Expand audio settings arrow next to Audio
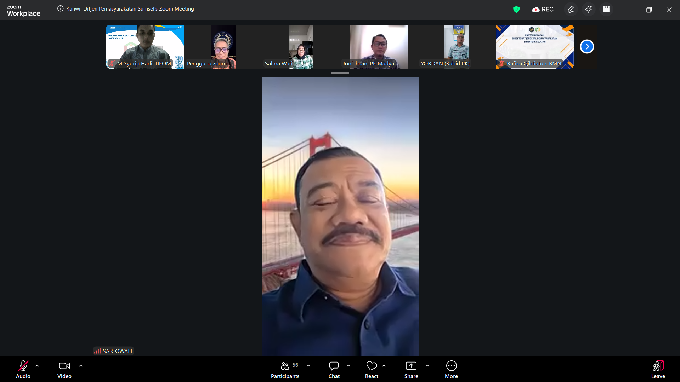The width and height of the screenshot is (680, 382). click(x=37, y=366)
